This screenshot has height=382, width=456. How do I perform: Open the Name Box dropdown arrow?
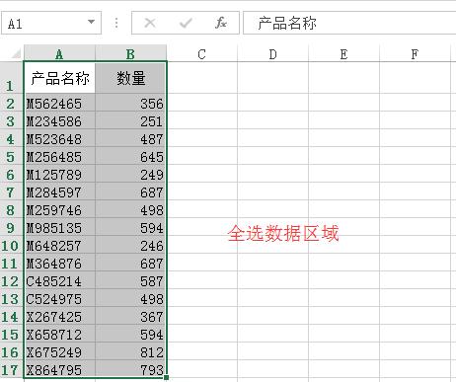coord(91,22)
